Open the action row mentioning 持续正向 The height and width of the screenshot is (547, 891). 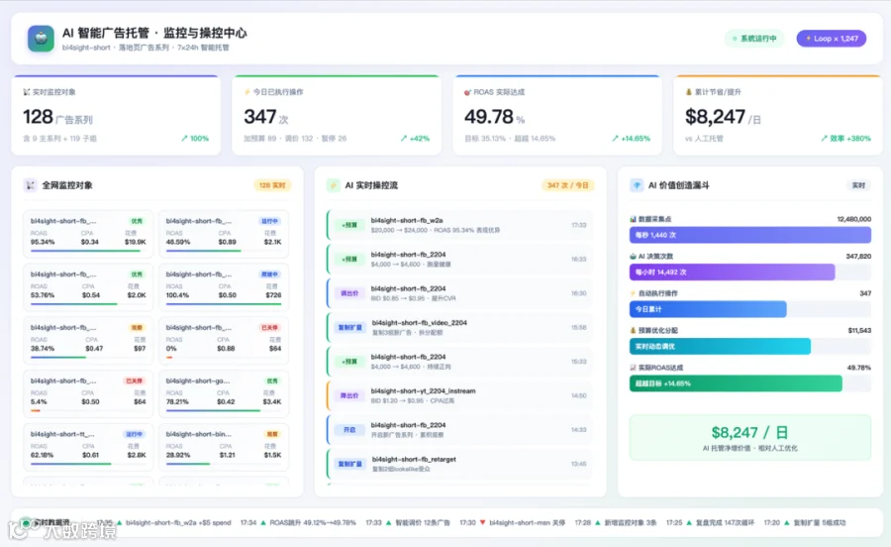(459, 362)
